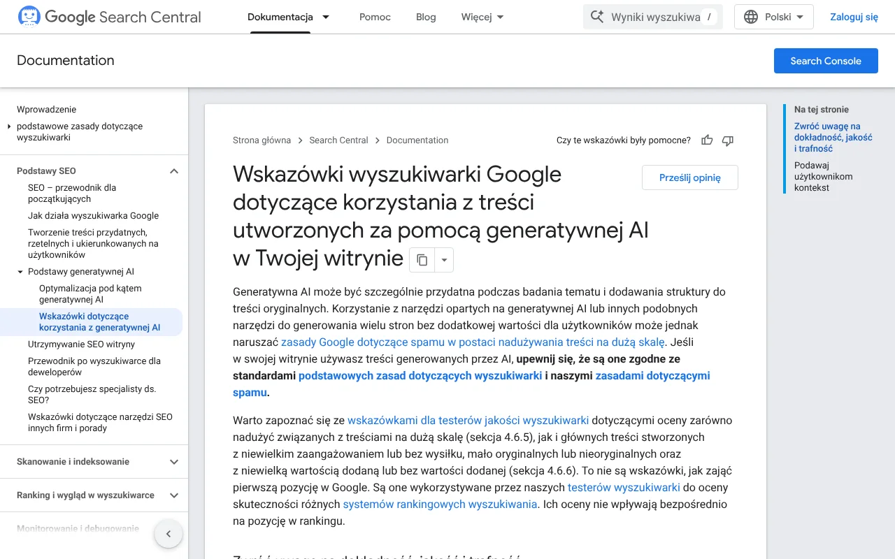
Task: Open the Polski language dropdown
Action: click(x=774, y=17)
